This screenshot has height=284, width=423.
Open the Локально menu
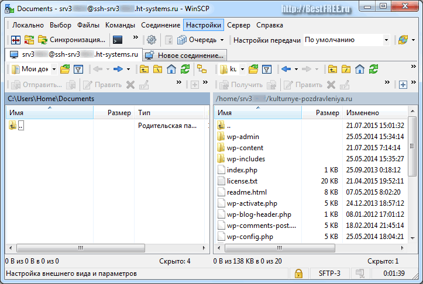[27, 25]
